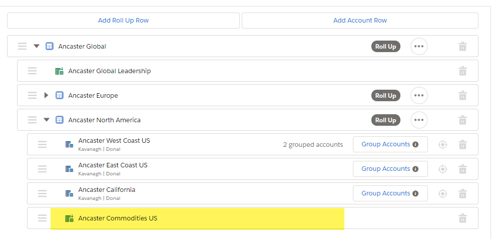Click the Roll Up badge on Ancaster Europe
Viewport: 498px width, 239px height.
click(x=385, y=95)
